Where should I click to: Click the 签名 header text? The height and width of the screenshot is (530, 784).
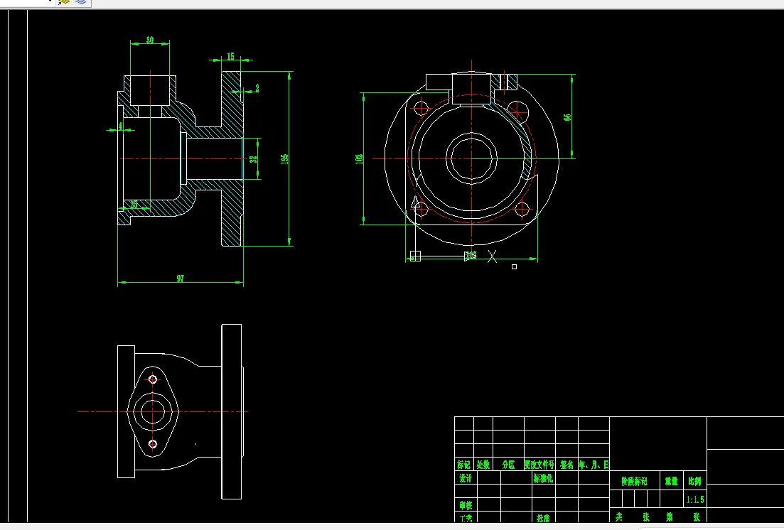[x=566, y=465]
